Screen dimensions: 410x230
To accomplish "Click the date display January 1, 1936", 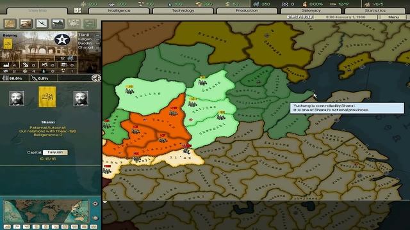I will pos(346,17).
